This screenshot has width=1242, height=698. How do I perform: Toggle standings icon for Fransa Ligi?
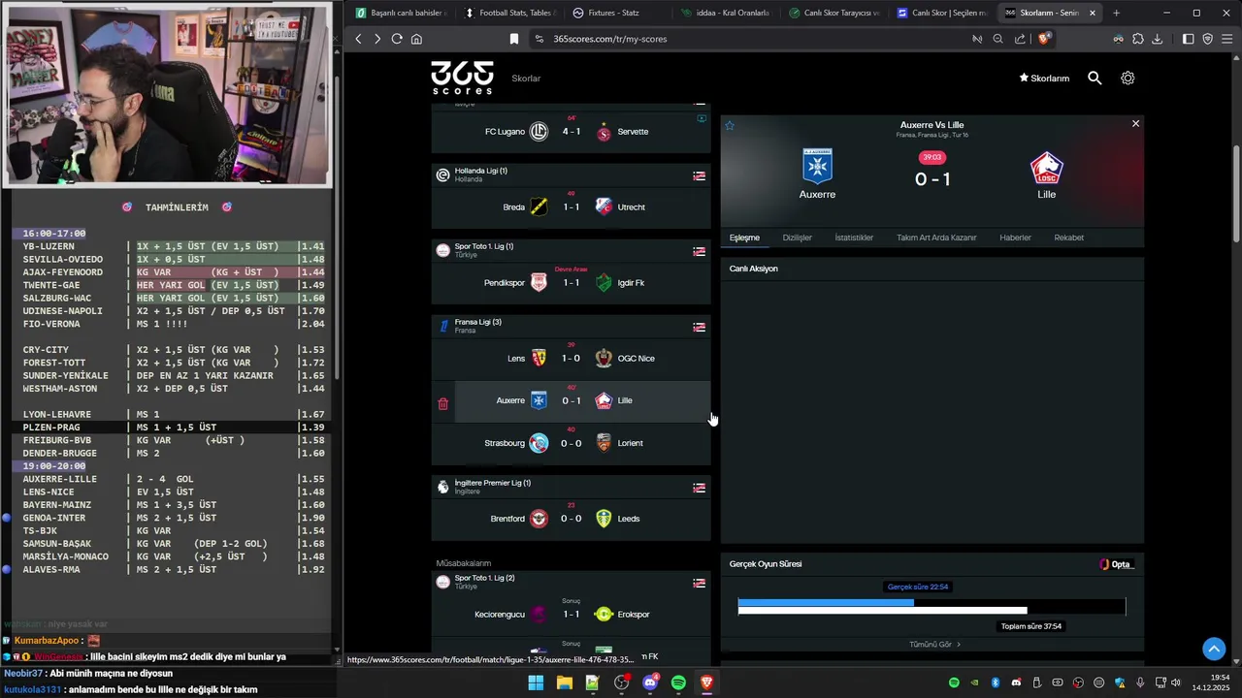pyautogui.click(x=699, y=327)
